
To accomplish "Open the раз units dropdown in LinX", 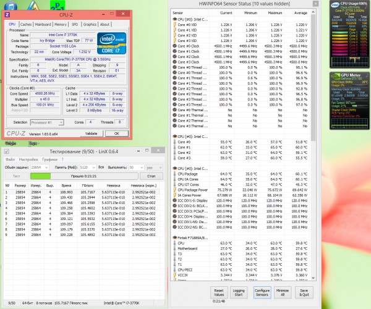I will (x=154, y=167).
